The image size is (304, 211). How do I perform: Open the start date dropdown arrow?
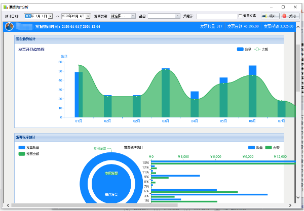click(x=50, y=16)
